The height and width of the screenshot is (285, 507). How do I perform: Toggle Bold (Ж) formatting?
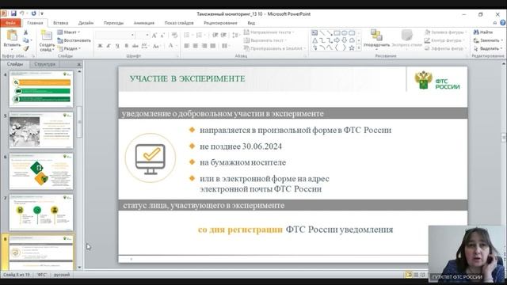(101, 46)
